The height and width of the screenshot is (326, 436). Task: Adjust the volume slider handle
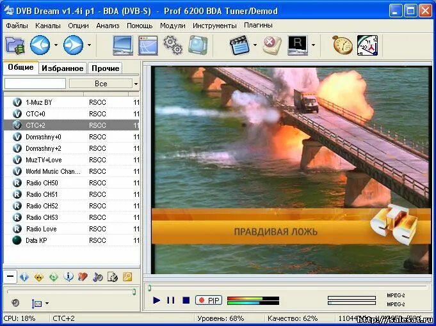coord(134,291)
